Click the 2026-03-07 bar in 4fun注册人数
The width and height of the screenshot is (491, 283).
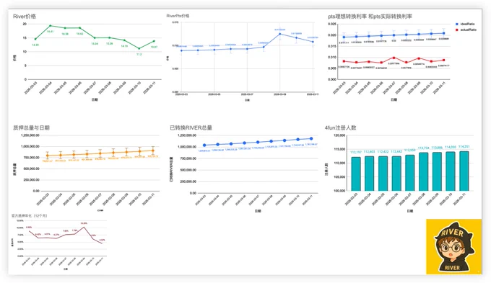[x=410, y=173]
